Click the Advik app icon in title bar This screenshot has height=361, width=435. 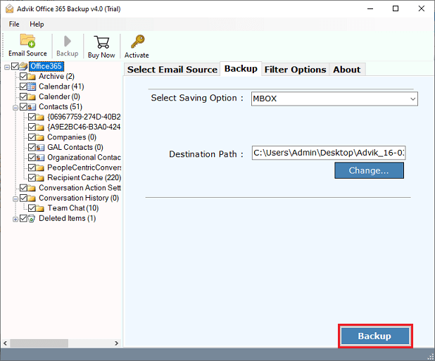(9, 9)
